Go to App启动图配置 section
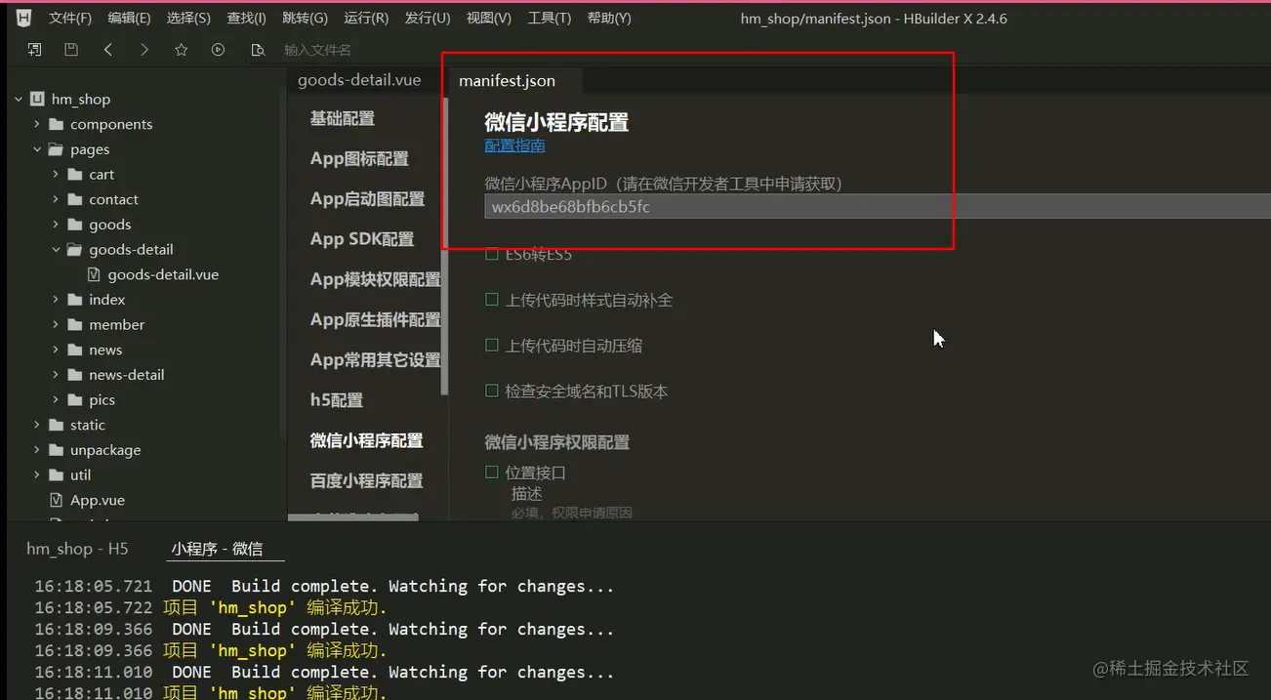 point(367,199)
